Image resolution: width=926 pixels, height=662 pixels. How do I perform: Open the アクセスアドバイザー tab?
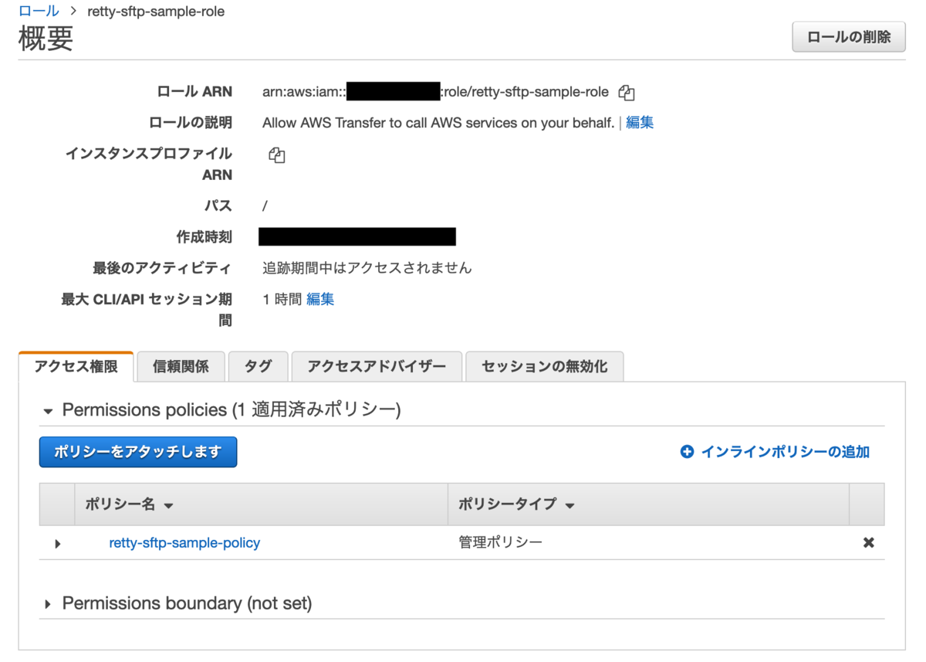(377, 367)
